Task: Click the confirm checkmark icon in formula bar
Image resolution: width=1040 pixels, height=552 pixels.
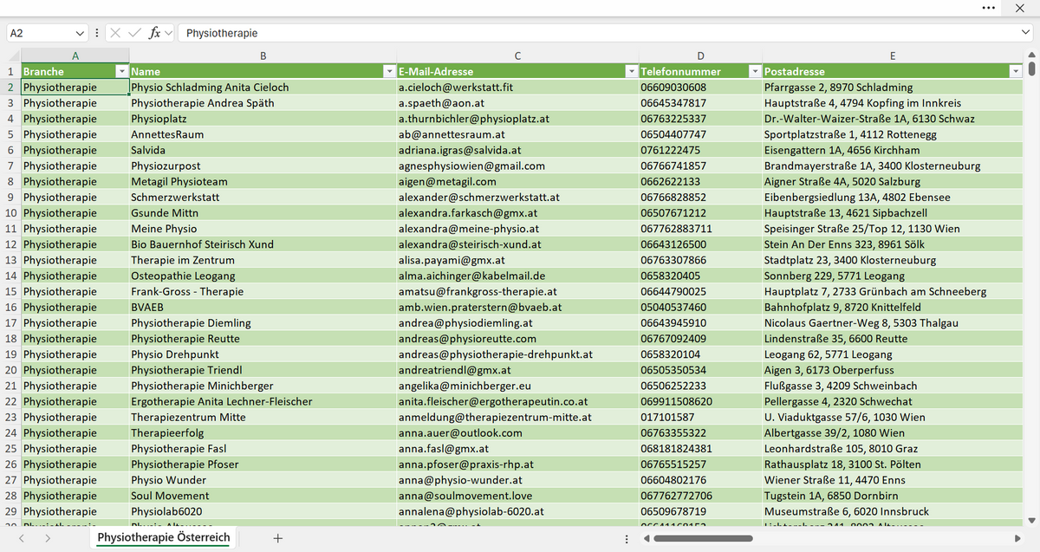Action: coord(134,33)
